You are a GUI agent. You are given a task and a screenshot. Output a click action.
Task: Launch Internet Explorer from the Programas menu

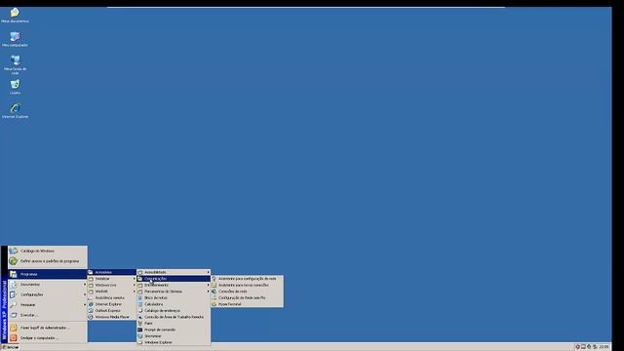(x=112, y=304)
